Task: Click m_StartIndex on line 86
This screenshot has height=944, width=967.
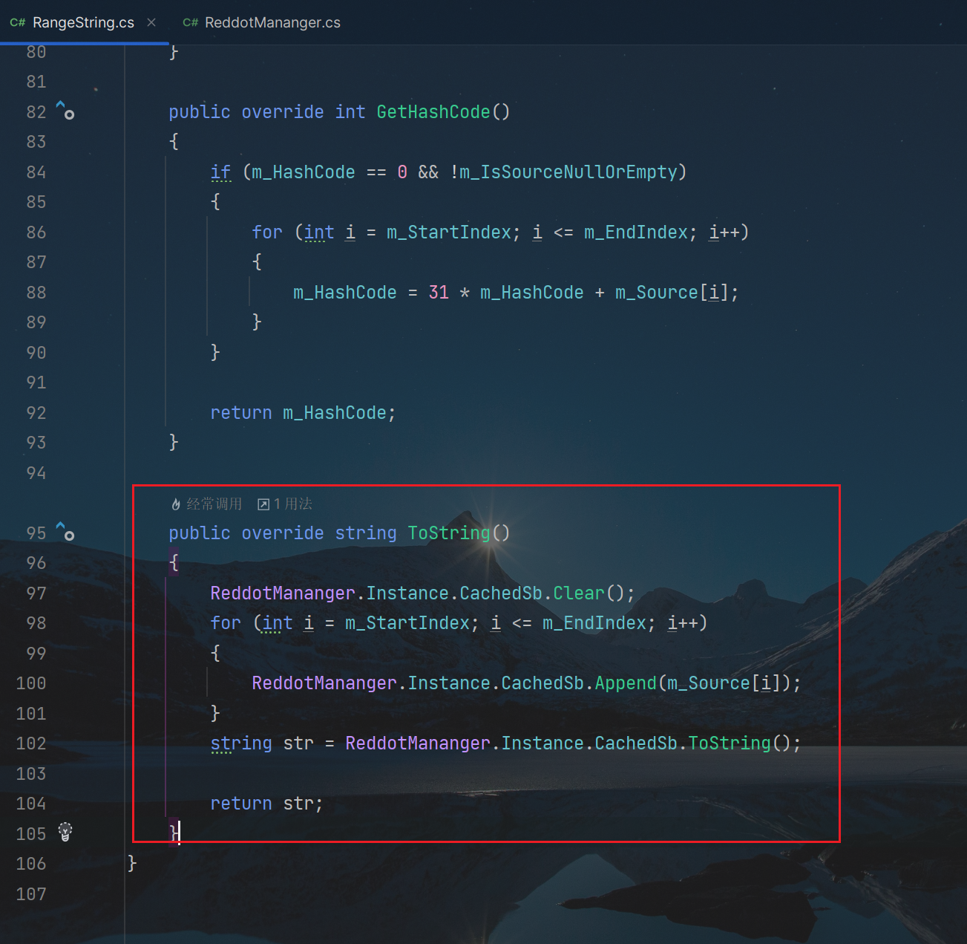Action: click(x=449, y=232)
